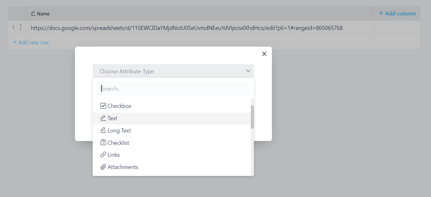Click the dropdown list scrollbar thumb

(x=252, y=117)
